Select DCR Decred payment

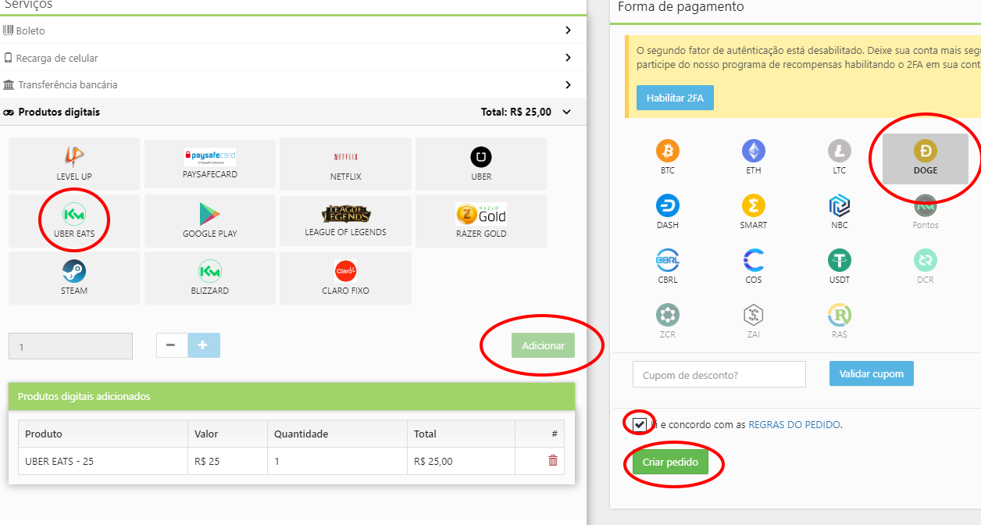click(x=926, y=266)
